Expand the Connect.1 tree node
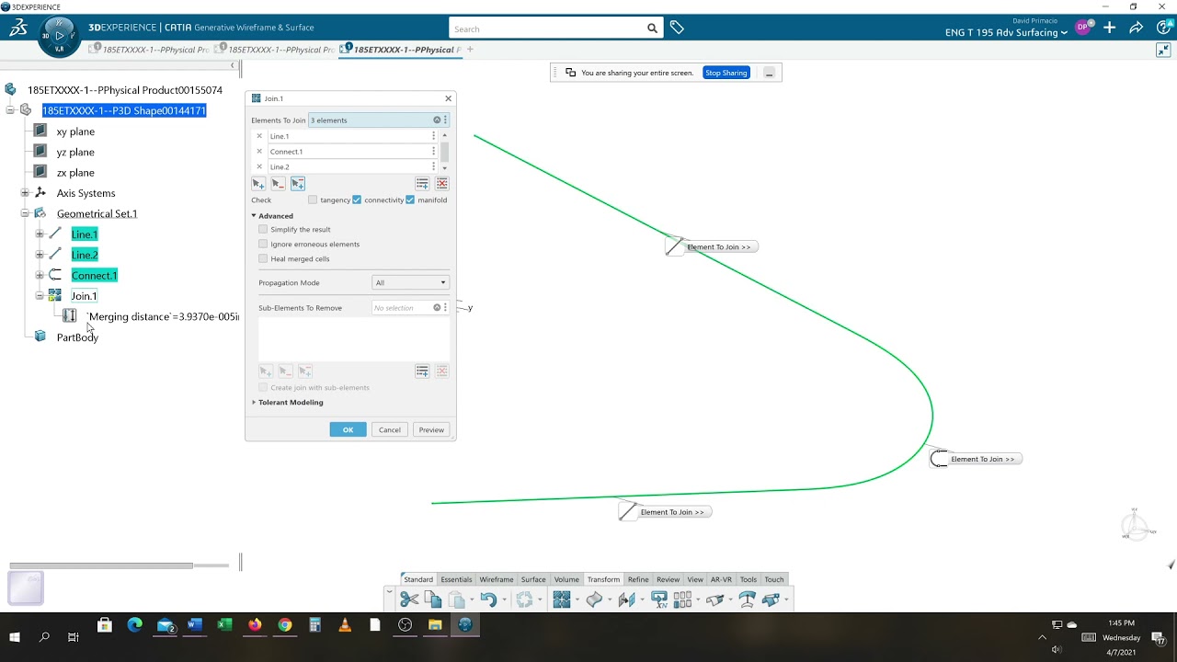 click(x=40, y=275)
